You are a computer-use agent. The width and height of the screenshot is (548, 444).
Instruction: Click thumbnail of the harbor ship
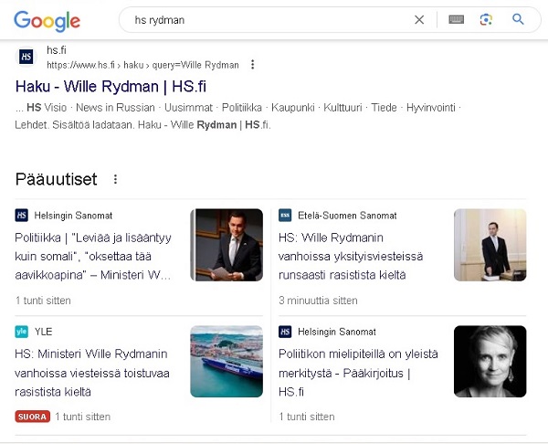click(227, 362)
